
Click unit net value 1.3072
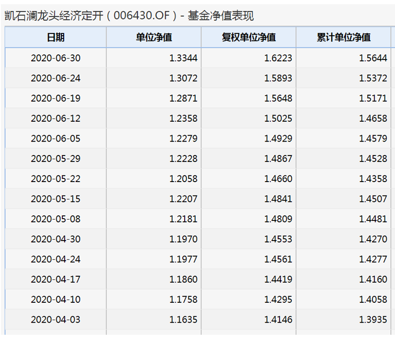coord(183,78)
